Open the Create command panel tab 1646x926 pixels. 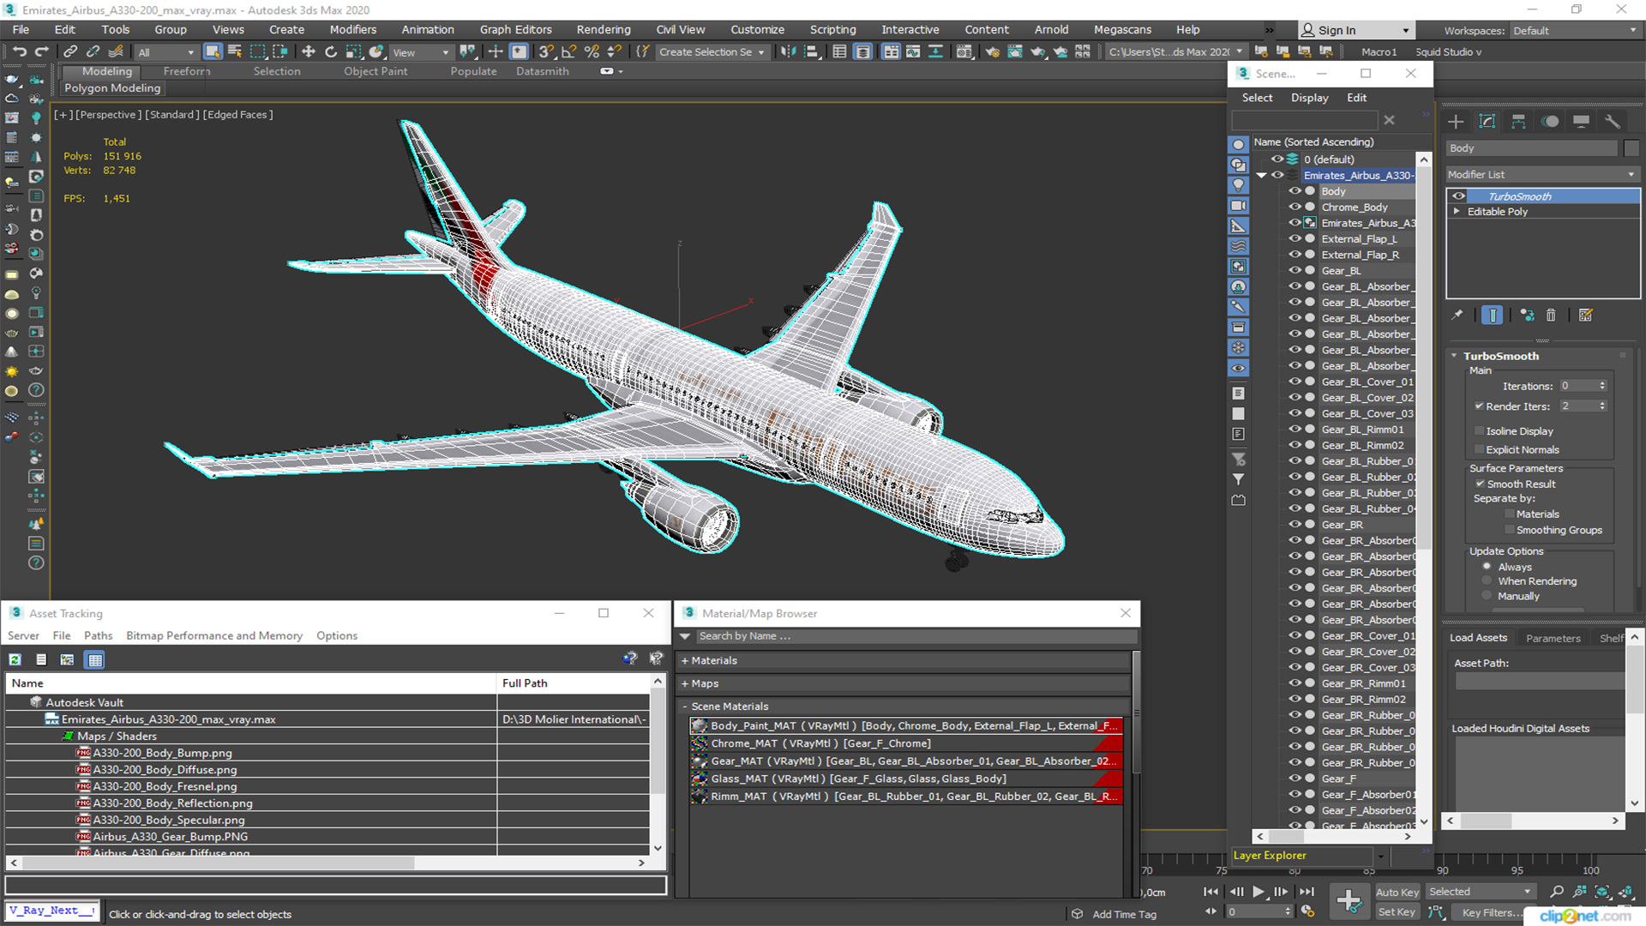click(1456, 121)
